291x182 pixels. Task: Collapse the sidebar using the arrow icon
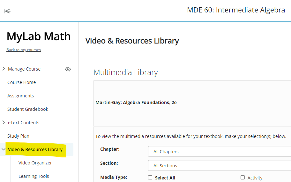[7, 11]
